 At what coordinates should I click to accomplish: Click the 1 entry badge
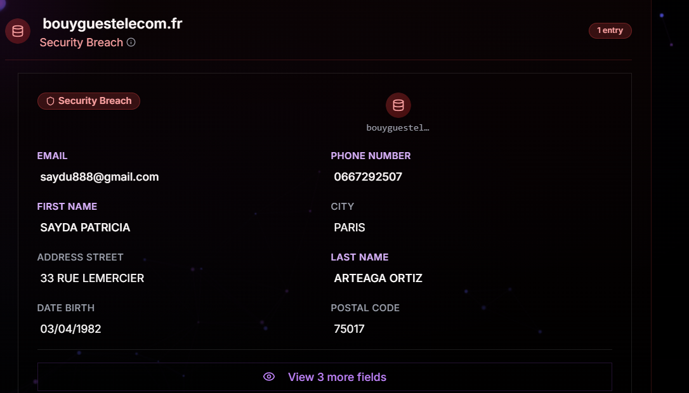point(610,30)
